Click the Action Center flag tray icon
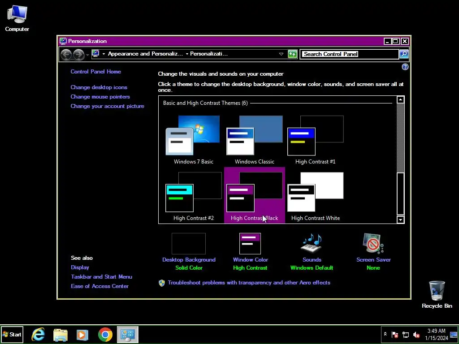The width and height of the screenshot is (459, 344). 395,334
